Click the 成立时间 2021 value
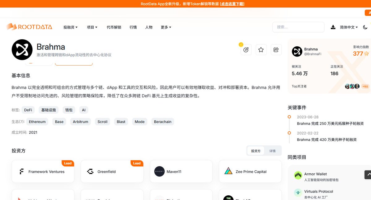The height and width of the screenshot is (200, 371). tap(33, 132)
